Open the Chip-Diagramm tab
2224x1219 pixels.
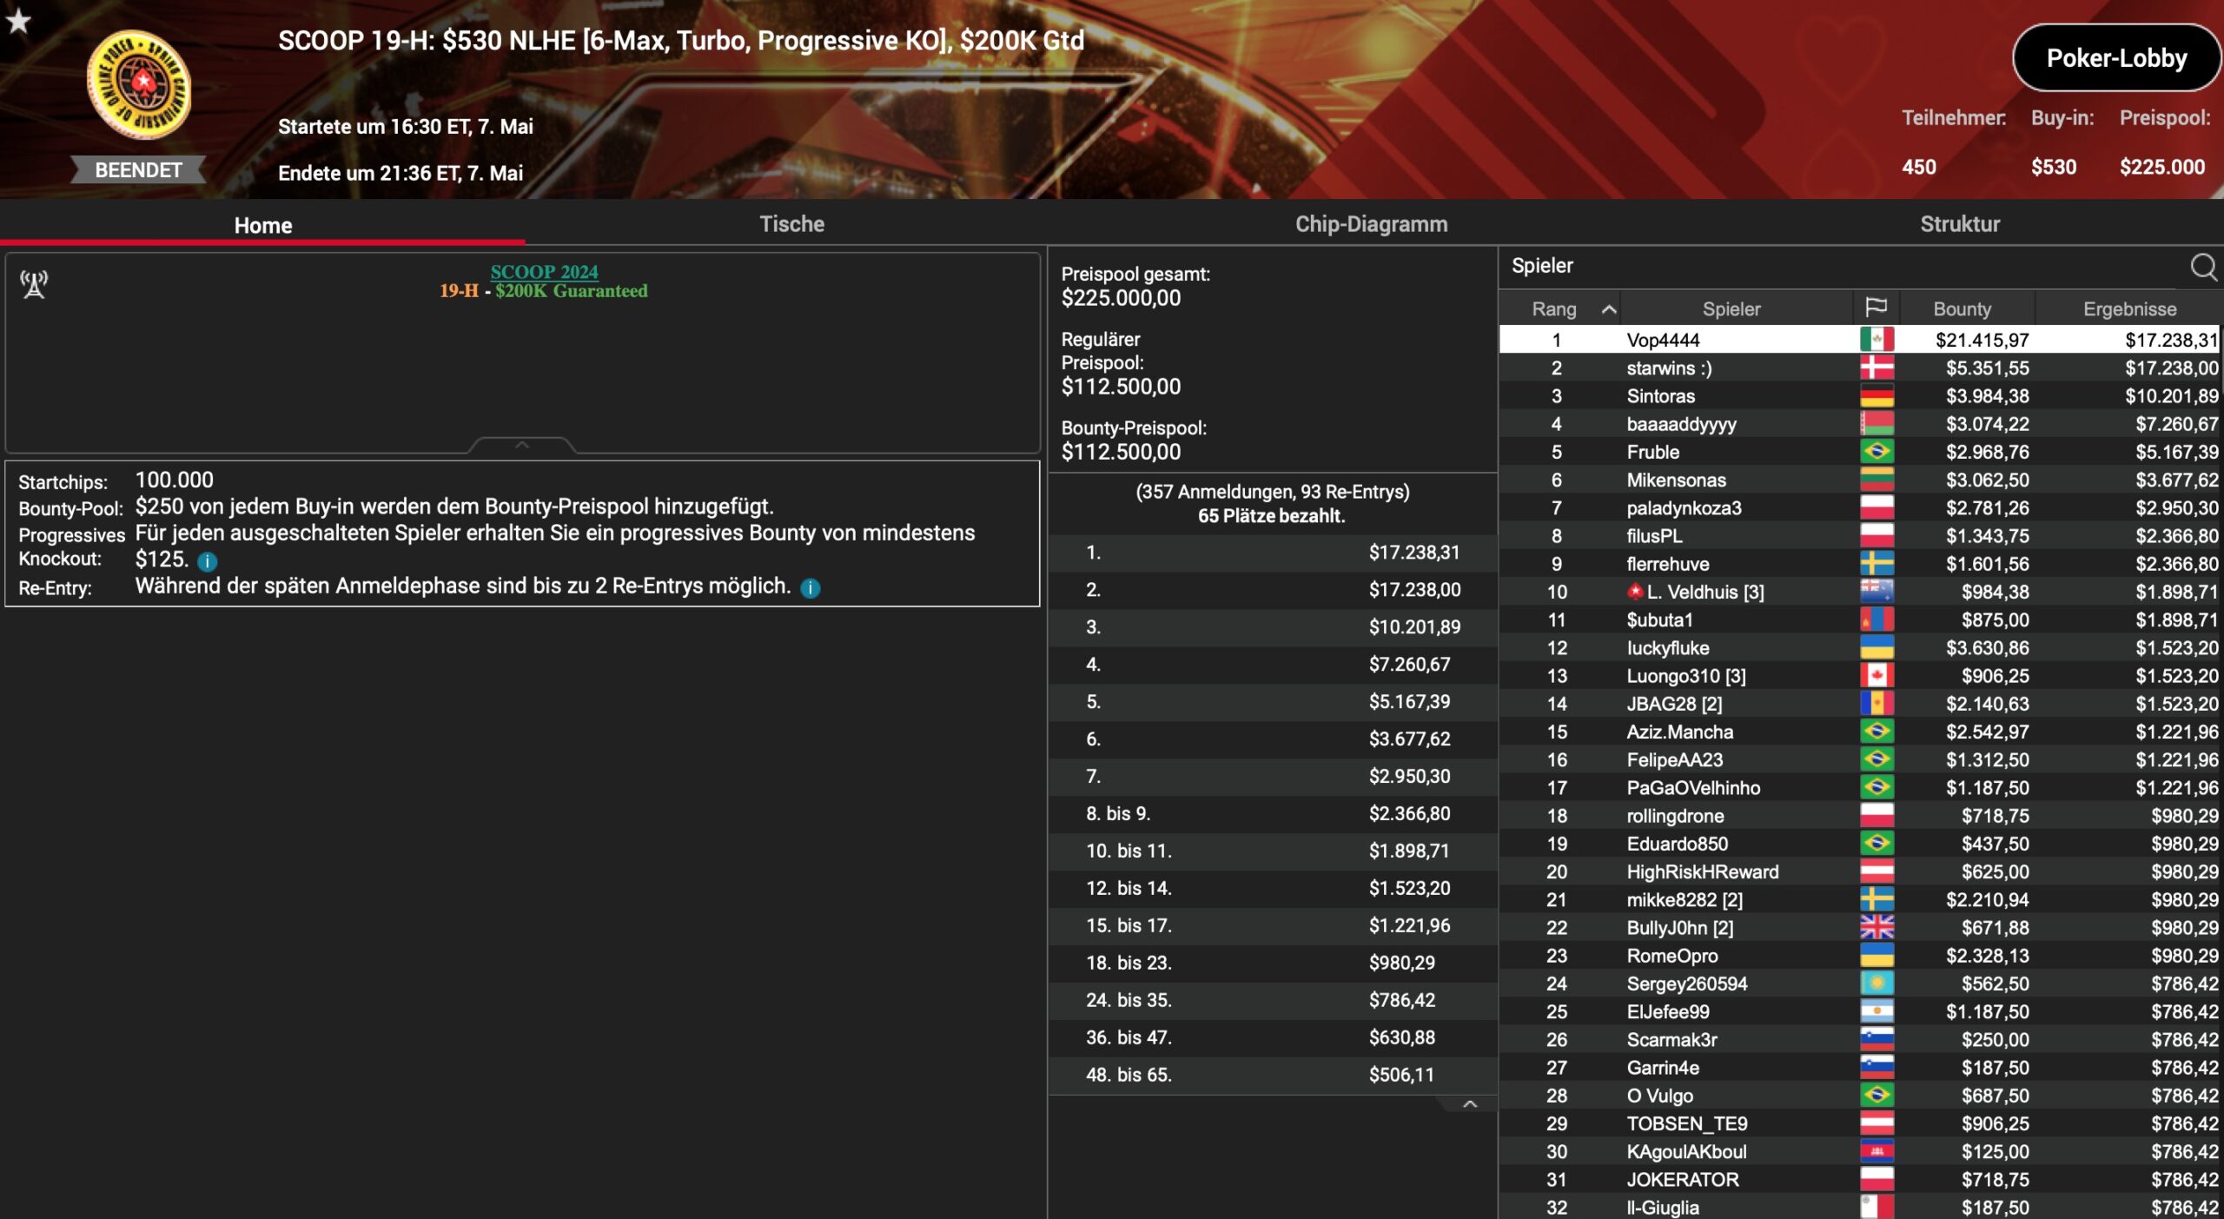tap(1371, 224)
